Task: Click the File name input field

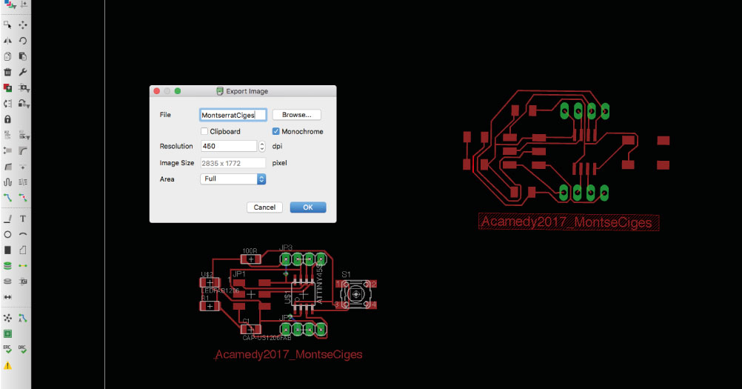Action: (233, 115)
